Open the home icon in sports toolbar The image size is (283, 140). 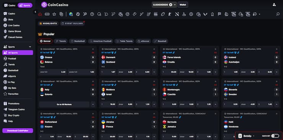pyautogui.click(x=40, y=14)
